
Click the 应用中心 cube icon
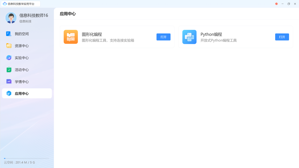(x=8, y=93)
